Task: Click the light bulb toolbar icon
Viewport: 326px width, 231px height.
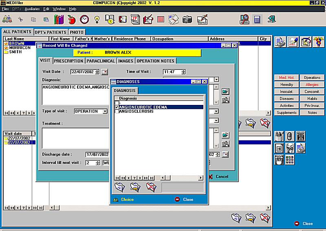Action: coord(97,20)
